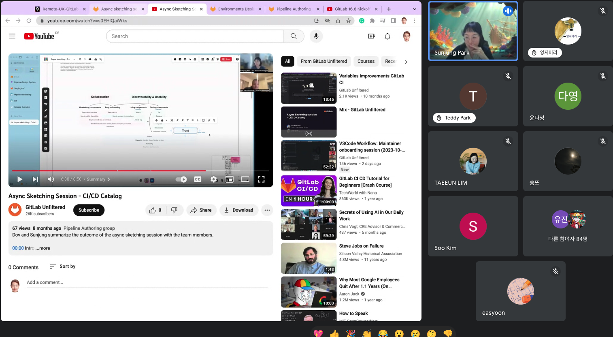Click the Share button
The height and width of the screenshot is (337, 613).
click(201, 210)
